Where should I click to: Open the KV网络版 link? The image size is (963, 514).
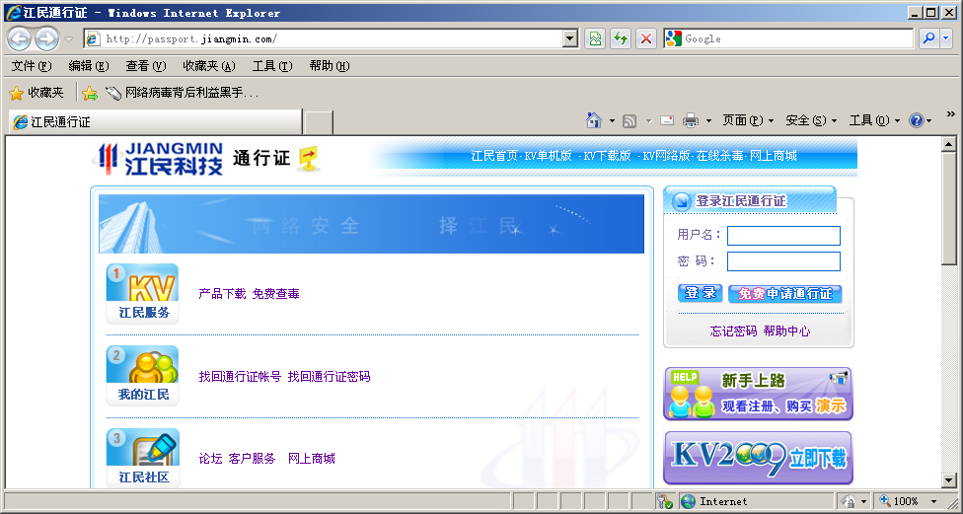(x=666, y=156)
